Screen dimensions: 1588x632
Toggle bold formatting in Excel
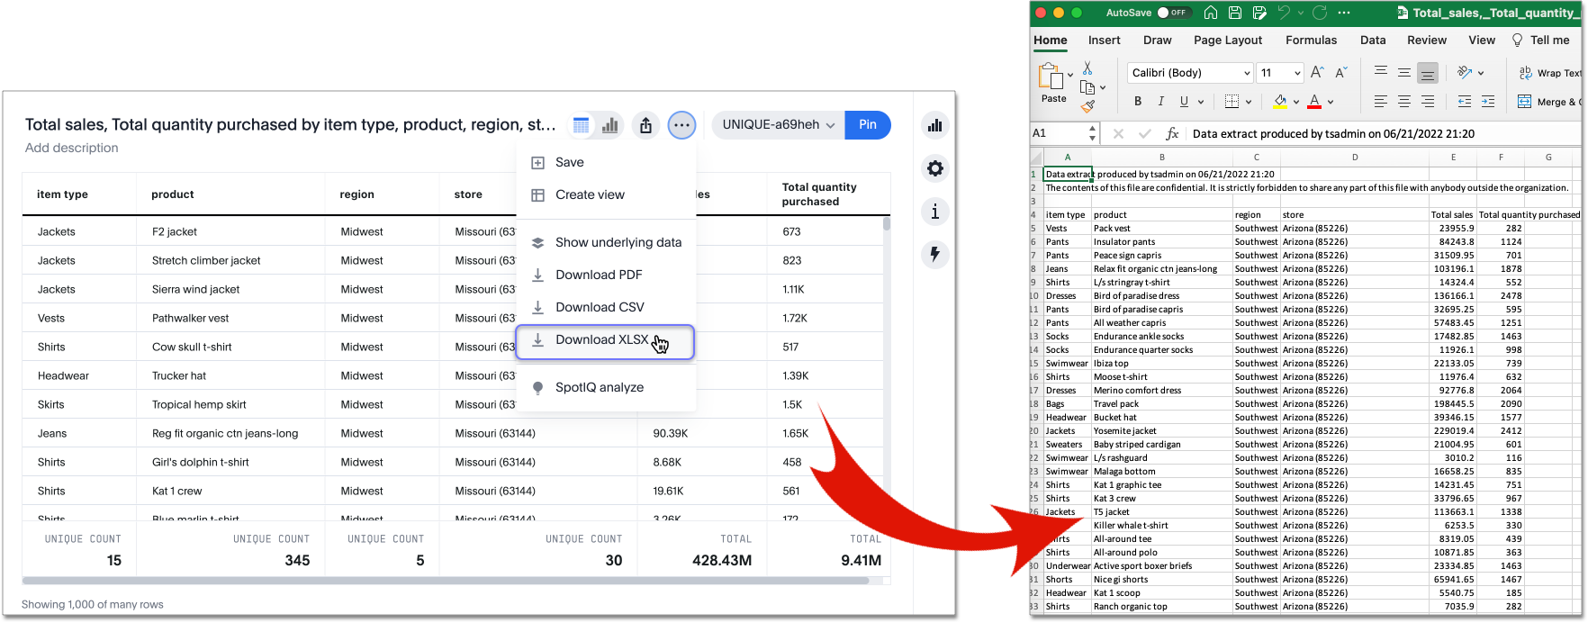click(1138, 102)
